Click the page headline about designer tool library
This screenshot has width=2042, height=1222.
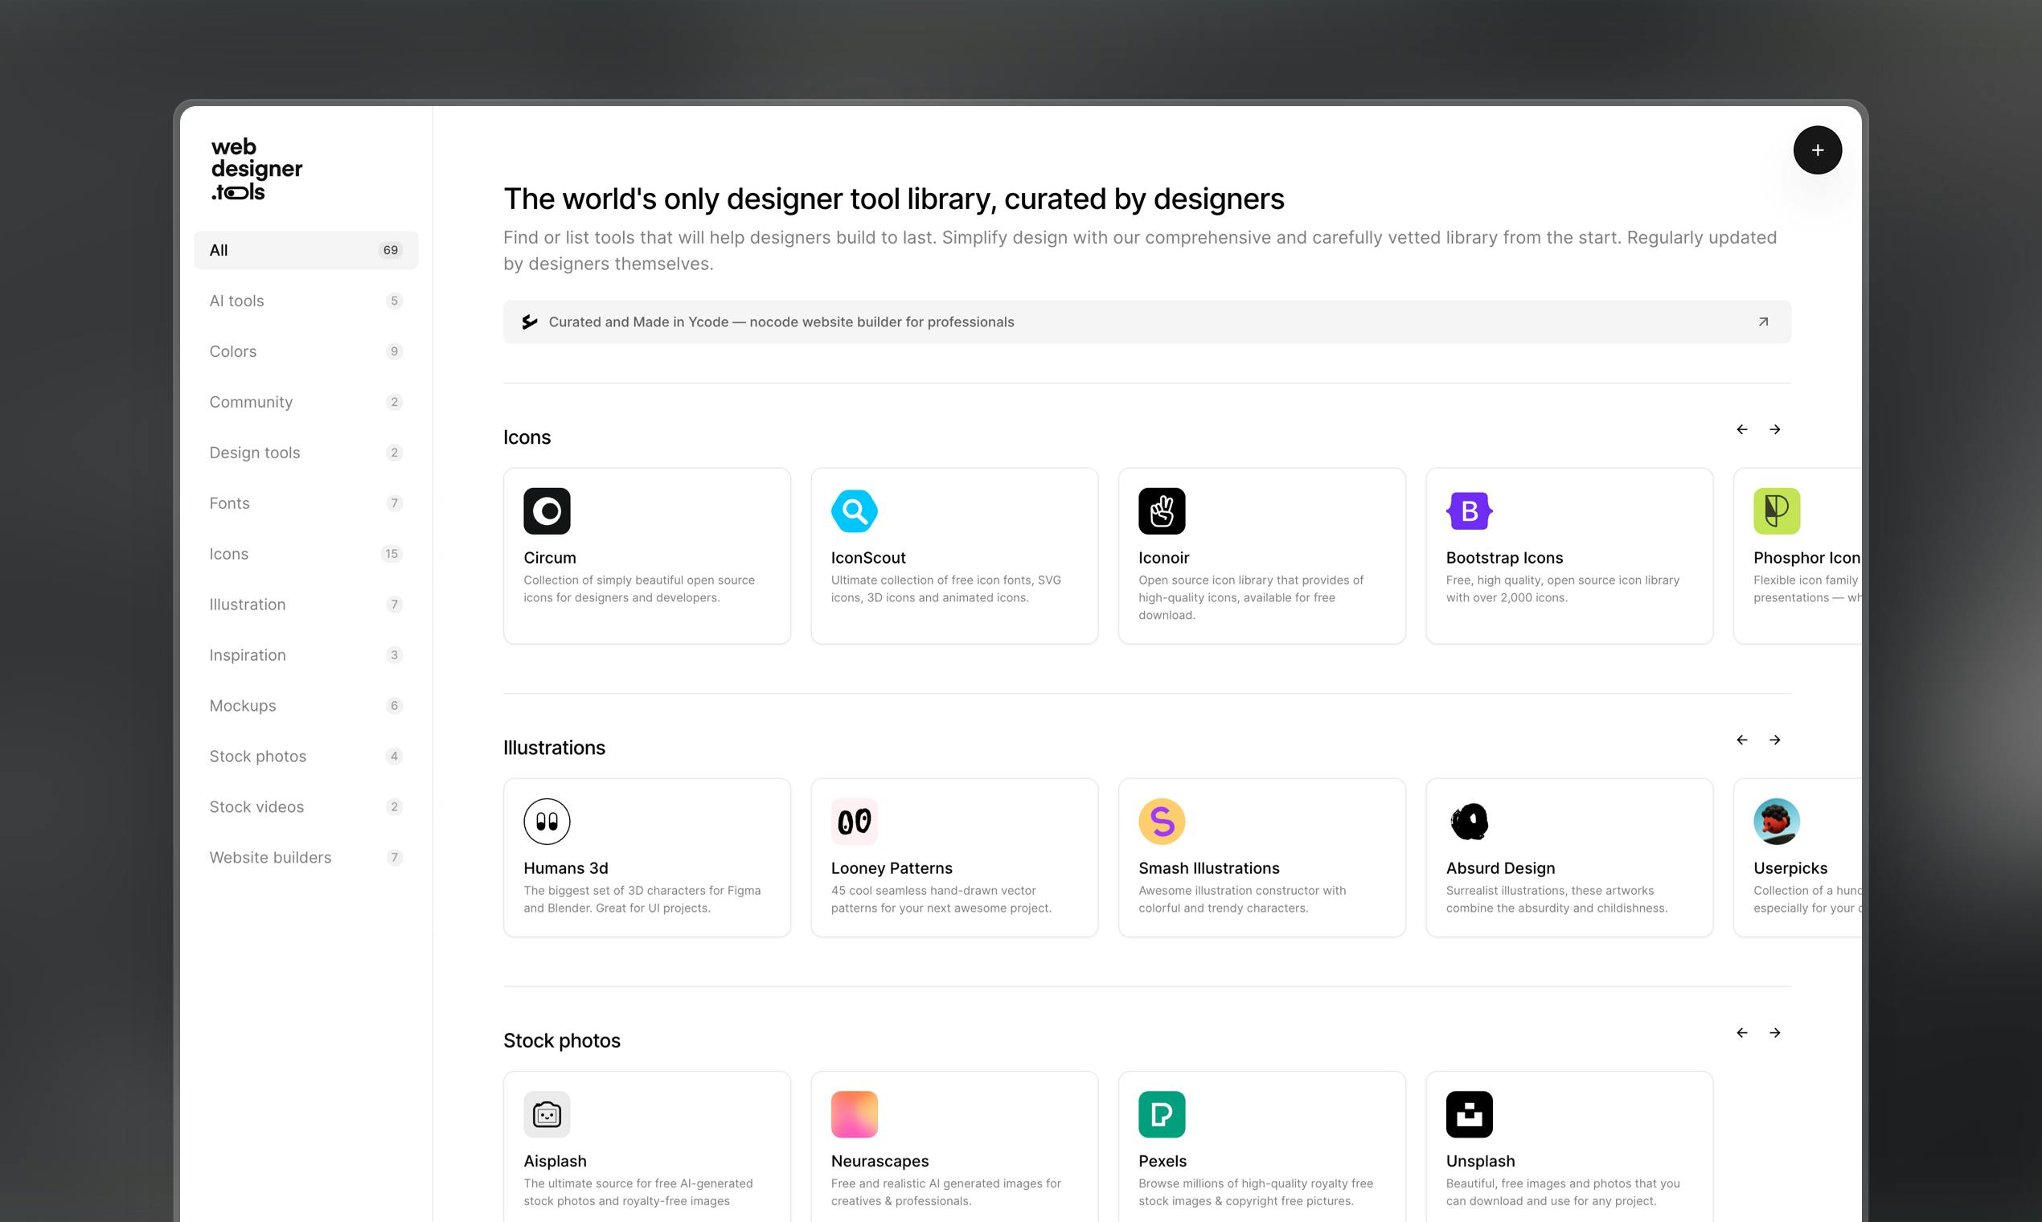(x=893, y=199)
